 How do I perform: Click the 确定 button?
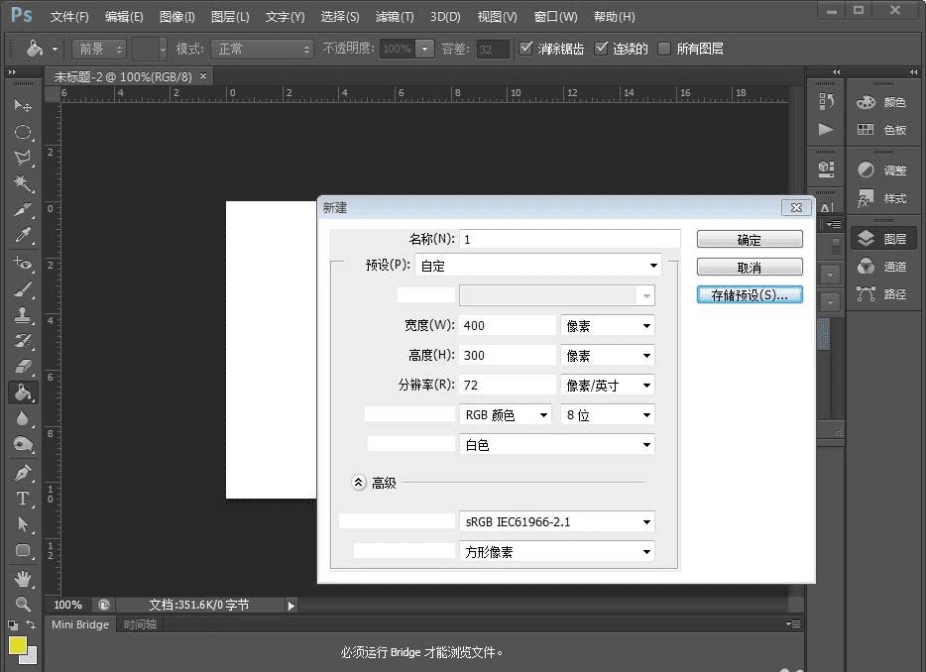click(x=750, y=240)
